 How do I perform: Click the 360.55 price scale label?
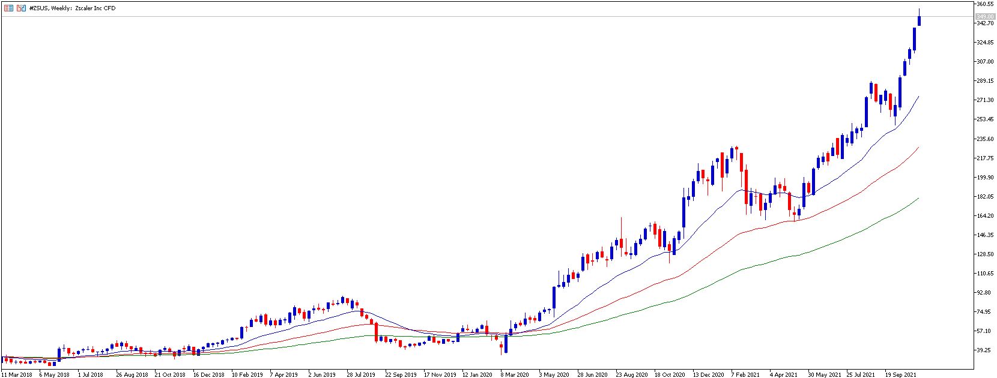(985, 4)
